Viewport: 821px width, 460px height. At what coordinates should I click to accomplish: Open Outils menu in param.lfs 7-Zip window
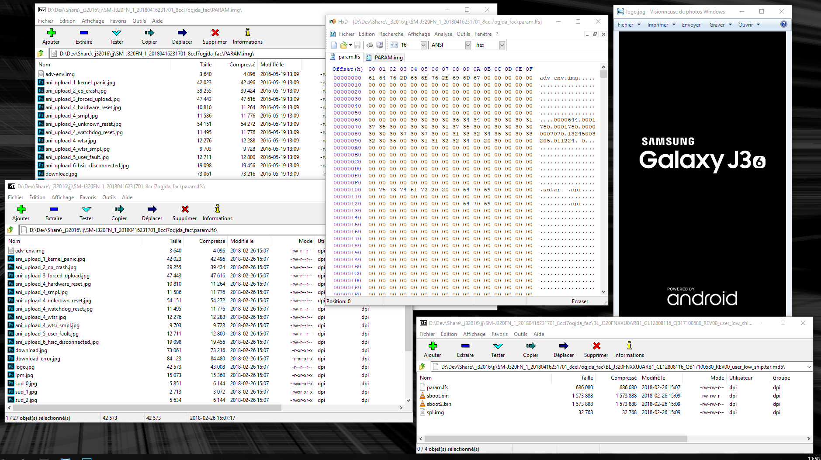[109, 197]
